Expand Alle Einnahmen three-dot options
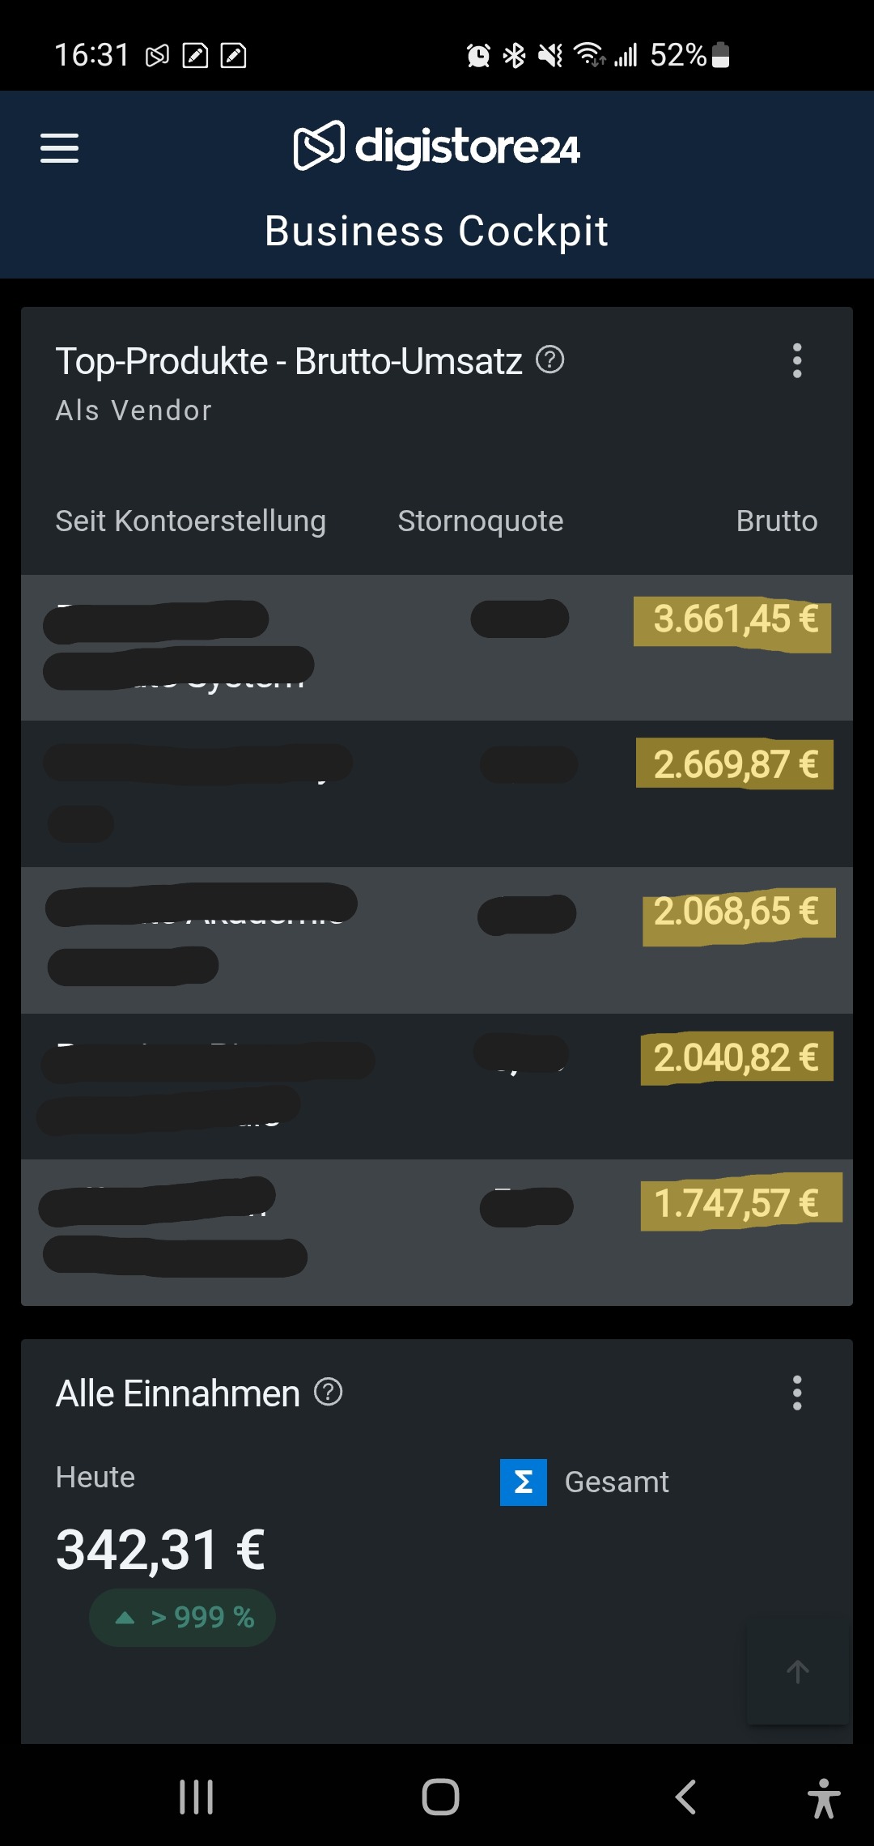Screen dimensions: 874x1846 click(797, 1393)
